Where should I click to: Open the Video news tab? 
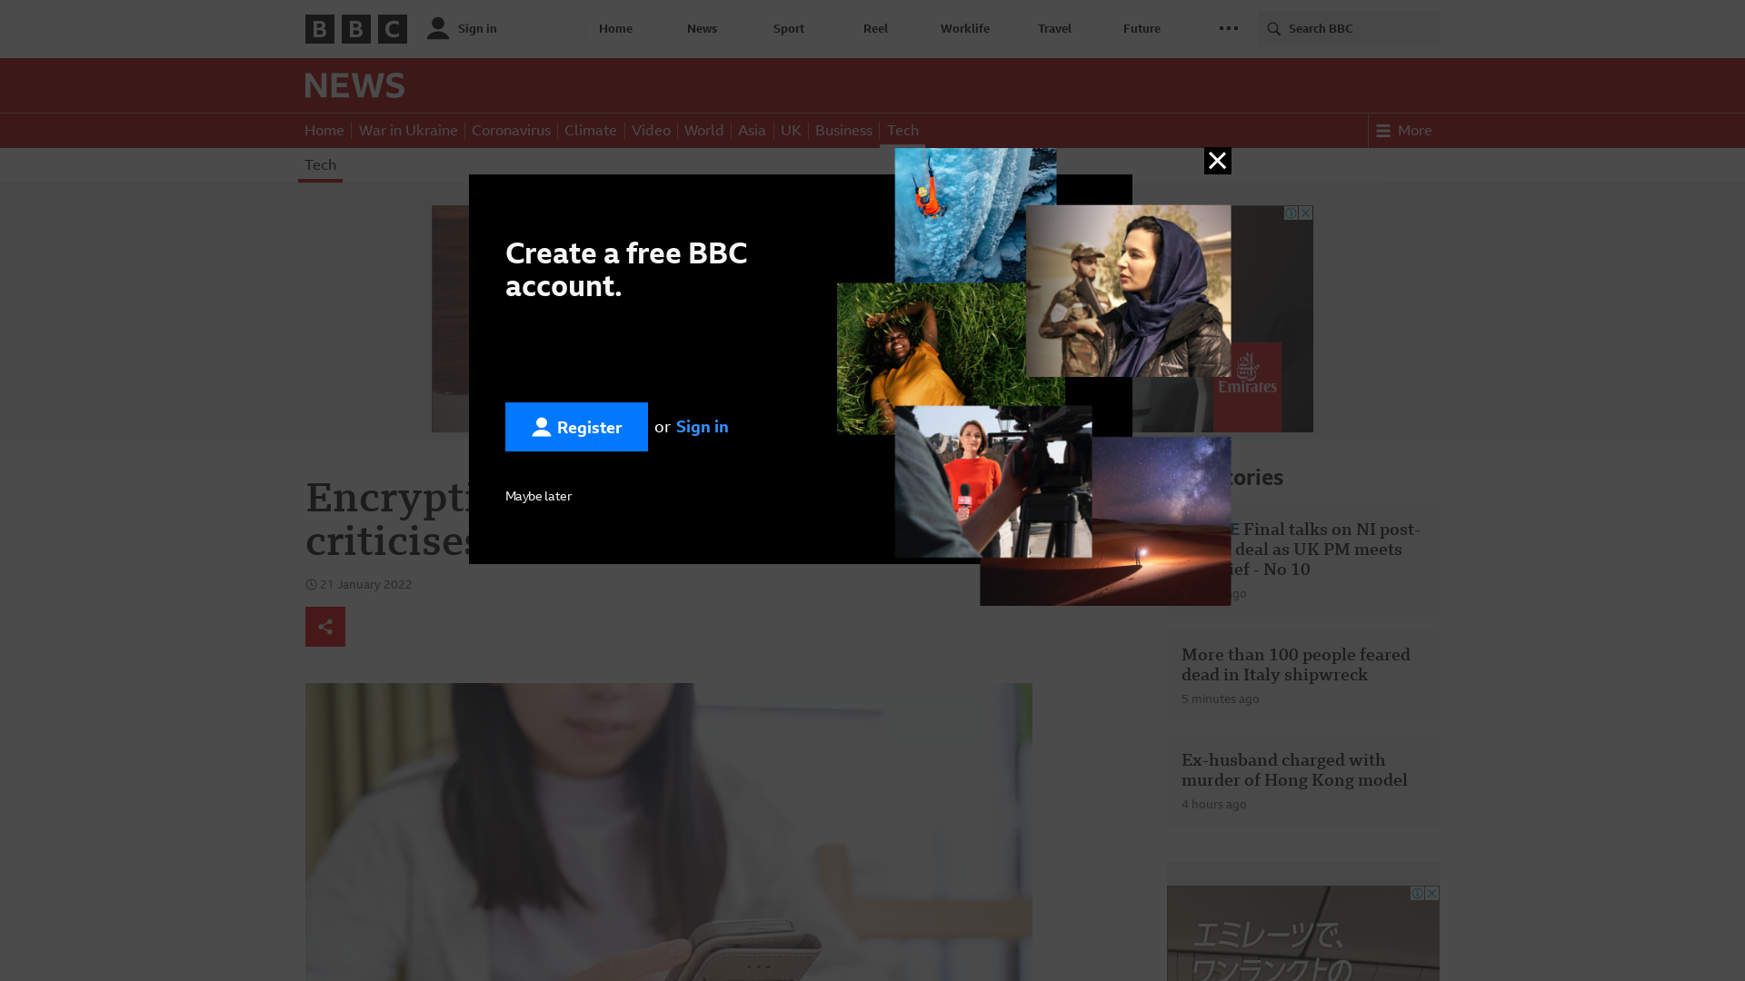click(651, 131)
